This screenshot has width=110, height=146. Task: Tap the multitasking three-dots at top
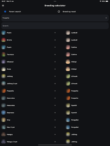(55, 1)
